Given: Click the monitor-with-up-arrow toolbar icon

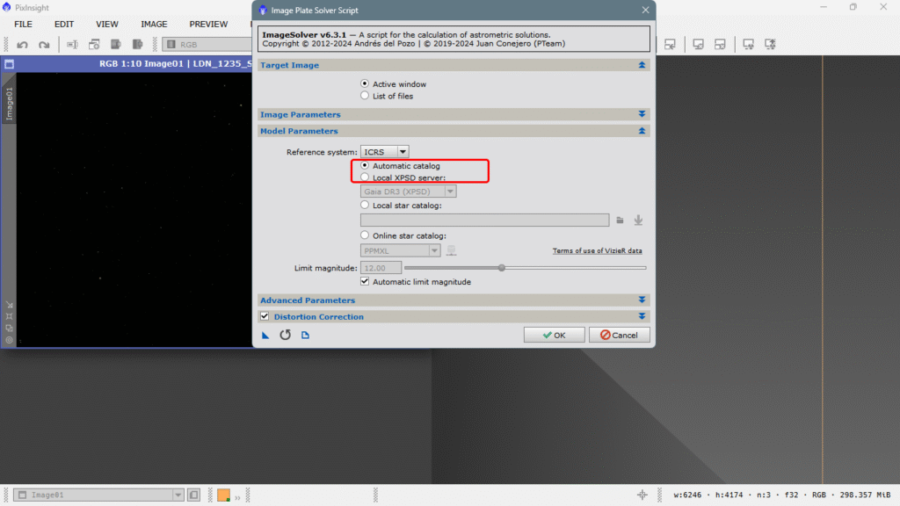Looking at the screenshot, I should (x=770, y=44).
